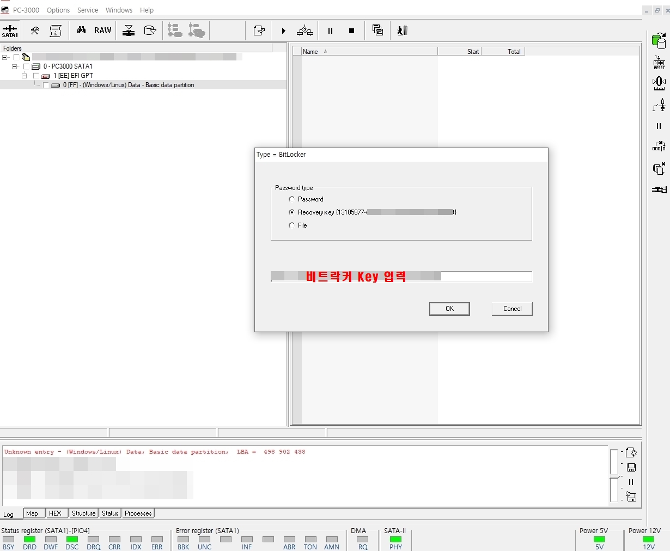Click the log save floppy icon
Screen dimensions: 670x551
(631, 467)
